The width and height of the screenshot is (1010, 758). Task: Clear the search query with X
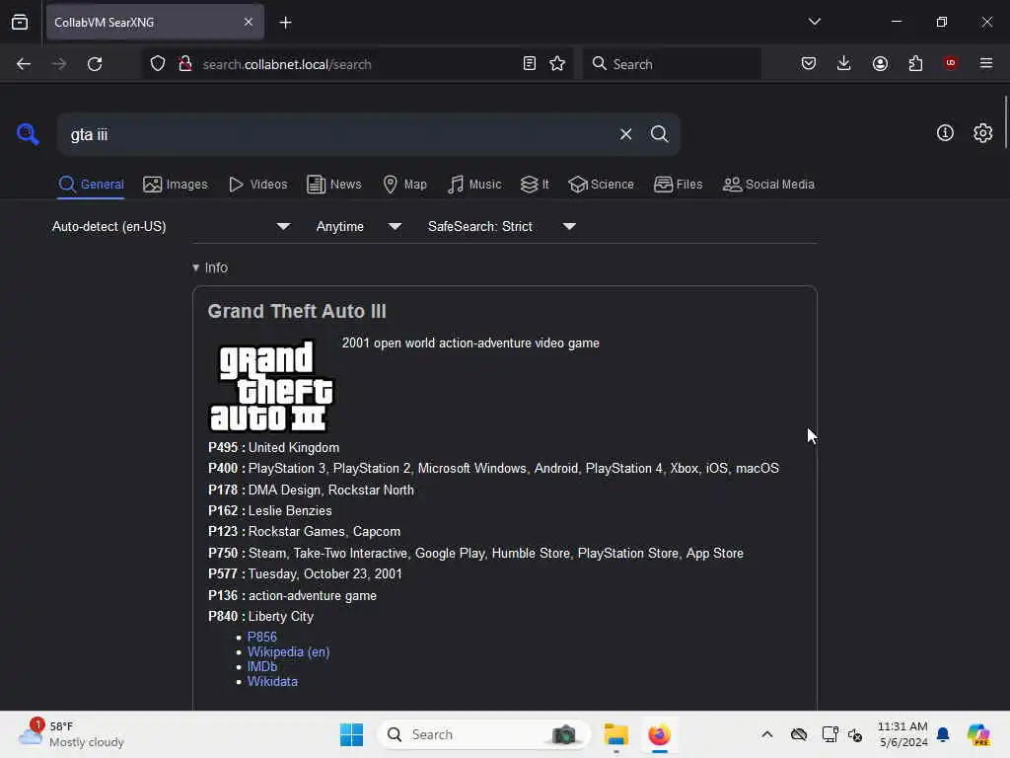(625, 134)
